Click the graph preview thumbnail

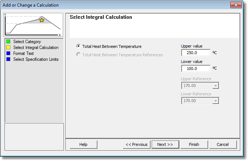click(33, 25)
